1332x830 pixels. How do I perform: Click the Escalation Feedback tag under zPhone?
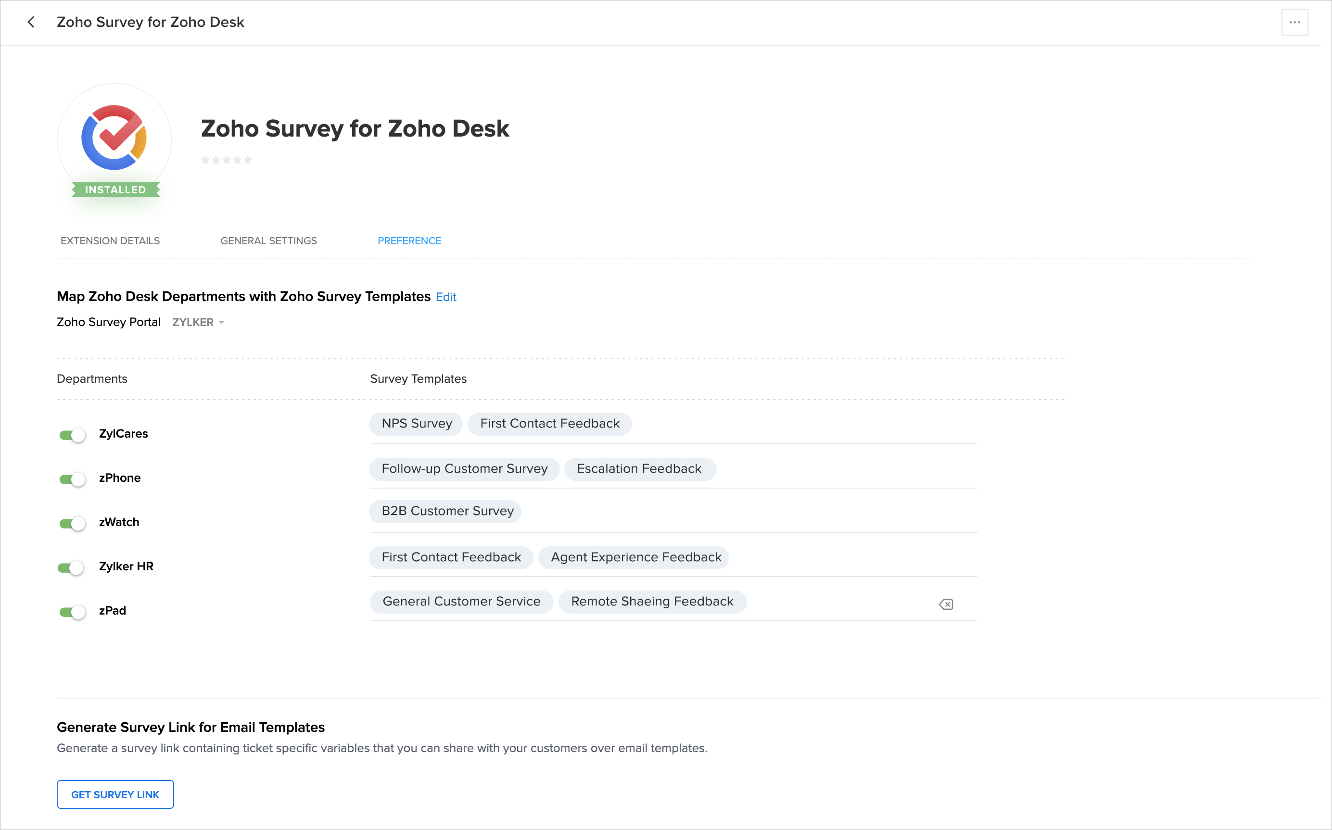639,468
